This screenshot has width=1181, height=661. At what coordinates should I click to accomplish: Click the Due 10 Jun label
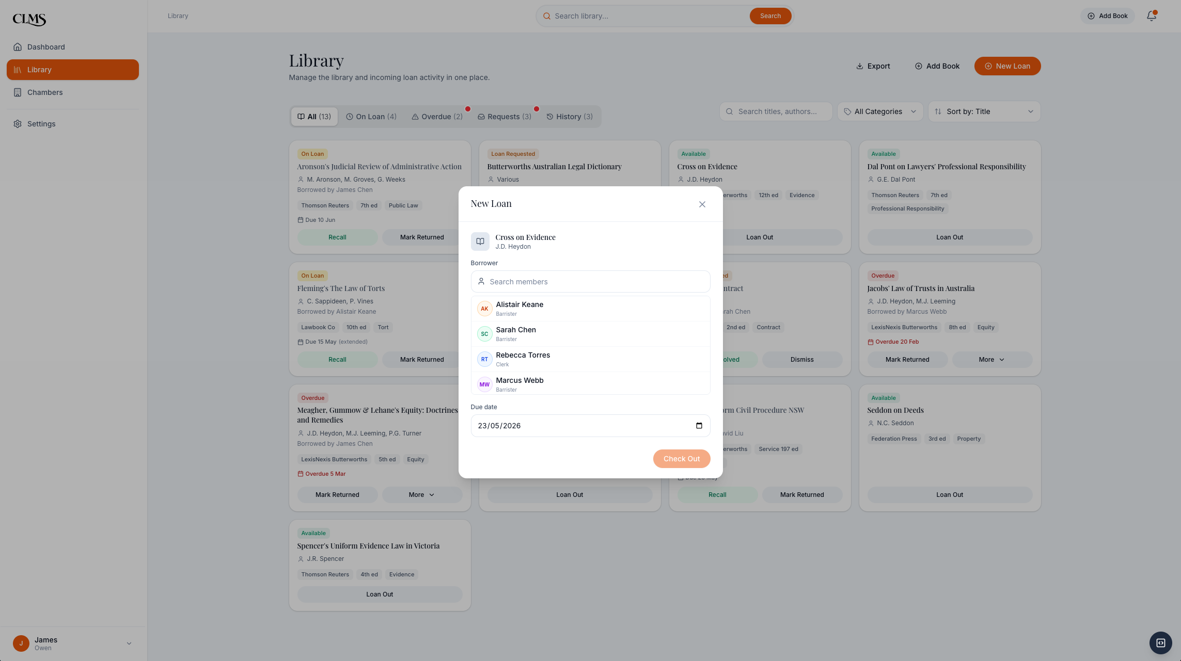click(316, 220)
